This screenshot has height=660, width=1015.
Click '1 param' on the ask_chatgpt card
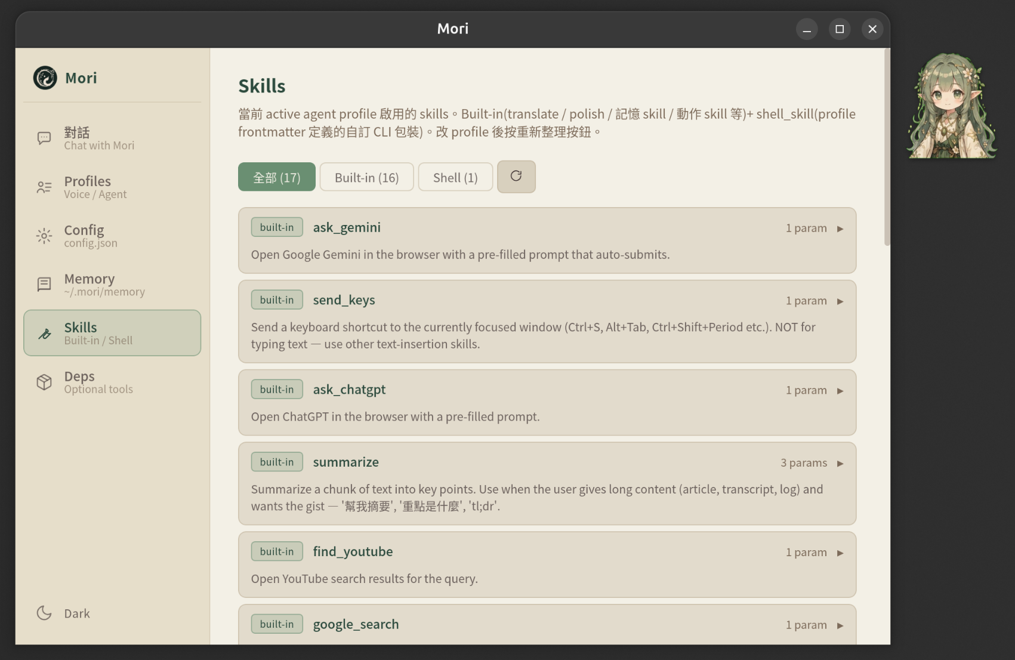(x=806, y=390)
